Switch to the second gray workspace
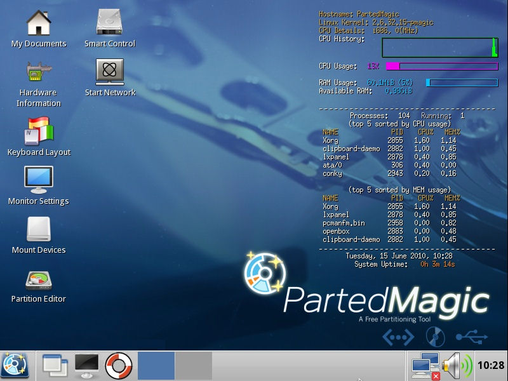 click(193, 366)
